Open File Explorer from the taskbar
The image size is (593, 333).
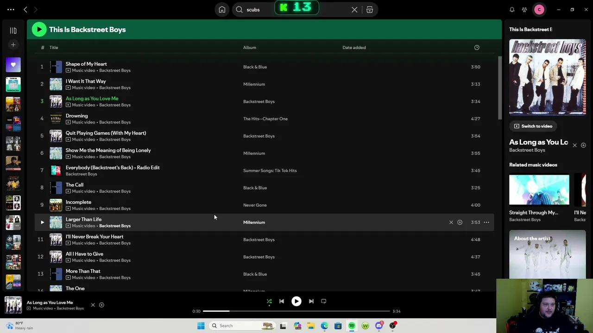[x=311, y=326]
